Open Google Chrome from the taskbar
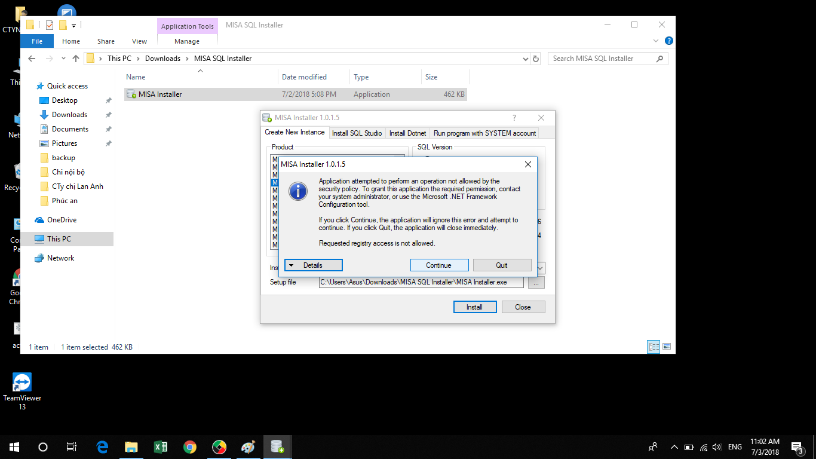 pyautogui.click(x=190, y=447)
